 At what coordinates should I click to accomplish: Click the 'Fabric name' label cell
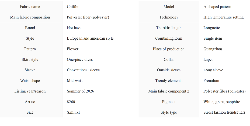click(30, 7)
